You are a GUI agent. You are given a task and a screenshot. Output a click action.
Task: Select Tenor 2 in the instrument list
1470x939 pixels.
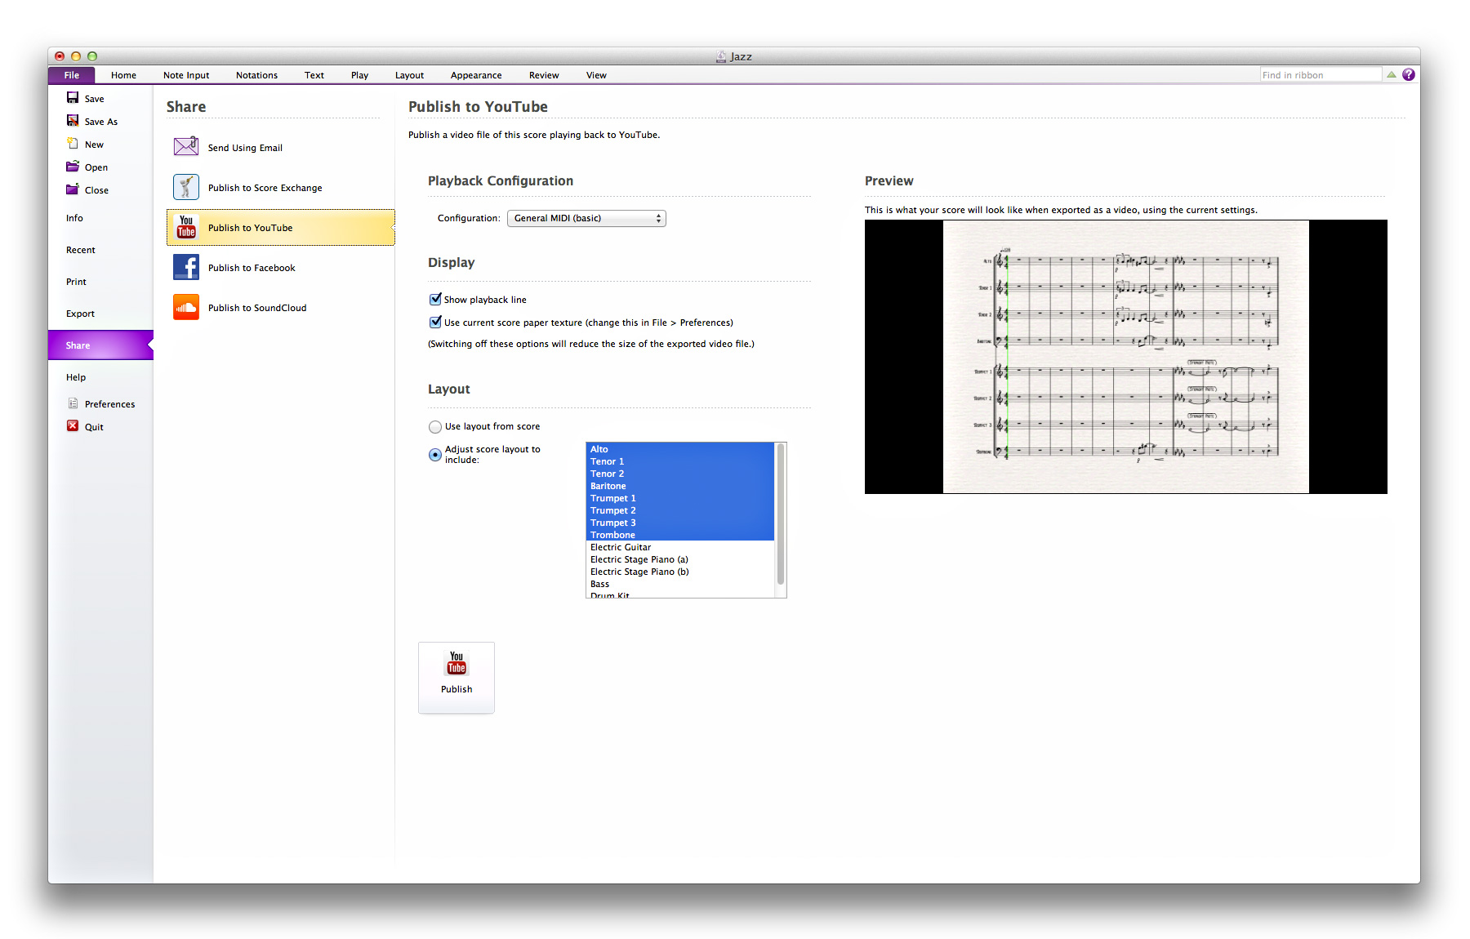coord(680,474)
